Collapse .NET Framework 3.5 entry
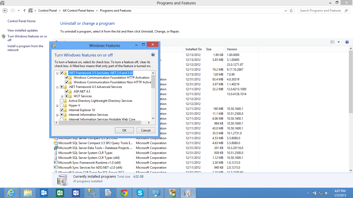Viewport: 353px width, 198px height. pos(57,73)
